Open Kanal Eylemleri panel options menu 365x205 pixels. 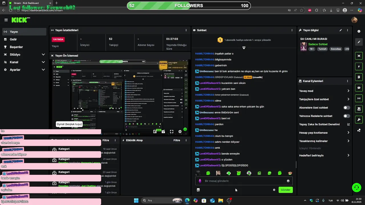(x=347, y=81)
